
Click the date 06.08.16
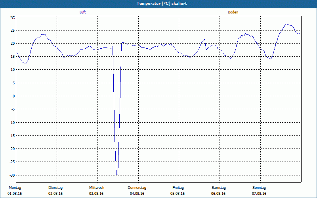218,194
